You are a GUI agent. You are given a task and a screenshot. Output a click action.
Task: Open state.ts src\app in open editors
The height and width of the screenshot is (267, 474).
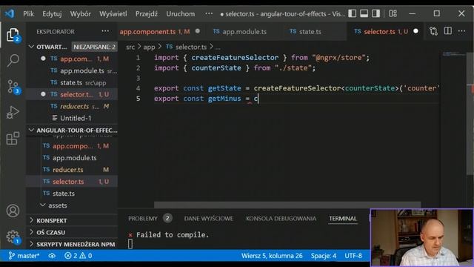(72, 82)
